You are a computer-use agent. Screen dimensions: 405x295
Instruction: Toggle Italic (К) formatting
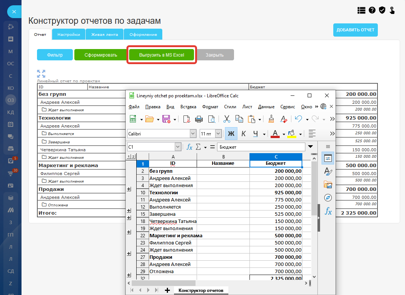point(243,134)
